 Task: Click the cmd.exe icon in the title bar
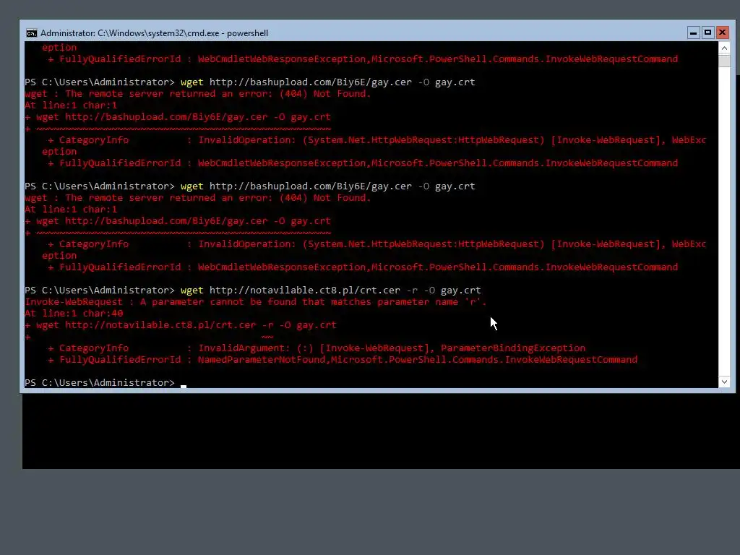coord(32,33)
